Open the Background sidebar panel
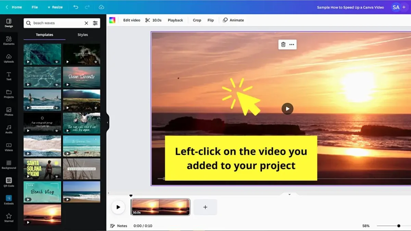The image size is (411, 231). coord(9,165)
